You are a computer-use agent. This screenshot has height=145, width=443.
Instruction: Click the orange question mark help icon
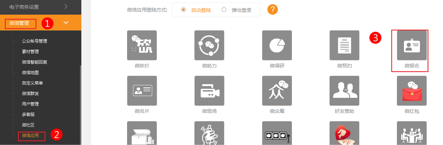(272, 9)
